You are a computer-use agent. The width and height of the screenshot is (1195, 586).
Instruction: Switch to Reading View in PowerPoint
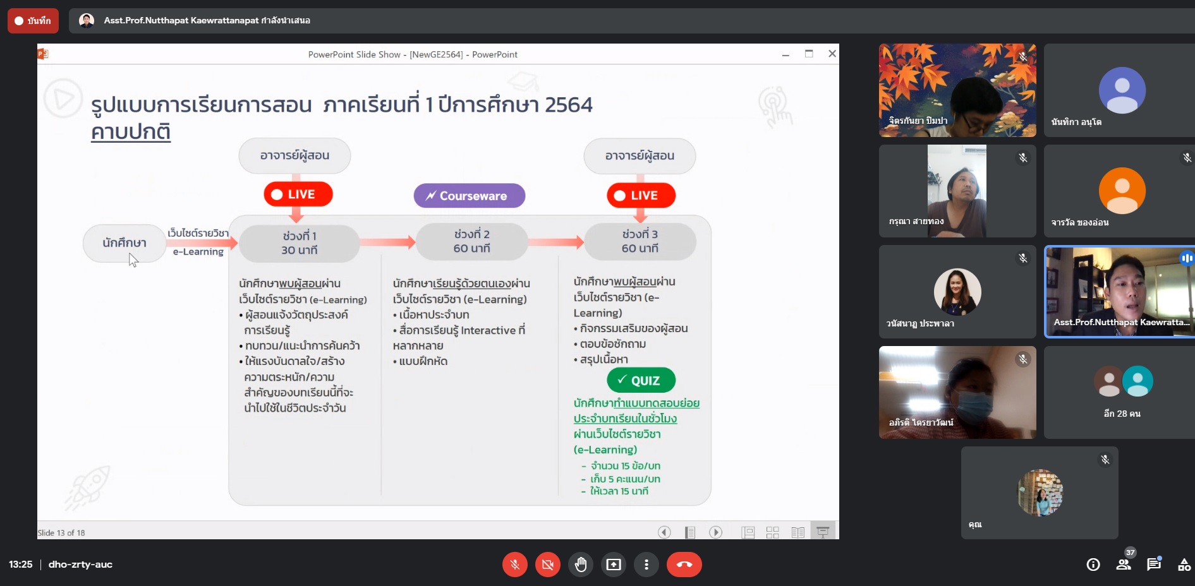tap(798, 532)
